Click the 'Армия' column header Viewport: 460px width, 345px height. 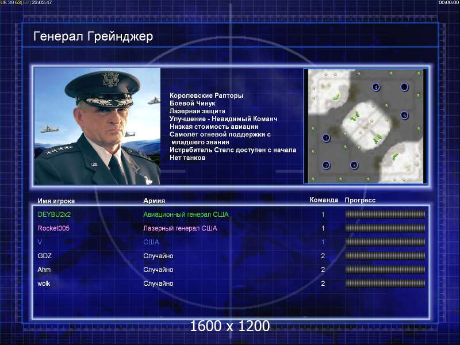click(x=154, y=201)
